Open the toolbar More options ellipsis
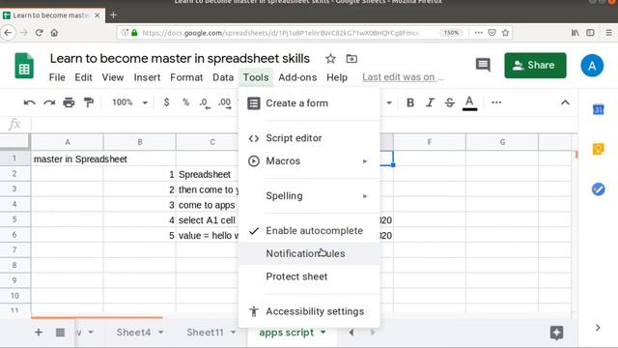The image size is (618, 348). [496, 102]
